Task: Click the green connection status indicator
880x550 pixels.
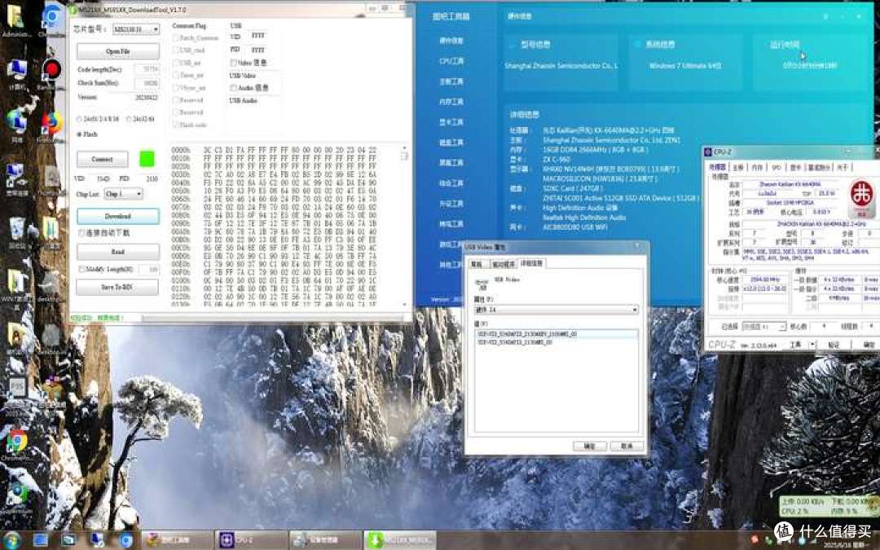Action: click(147, 159)
